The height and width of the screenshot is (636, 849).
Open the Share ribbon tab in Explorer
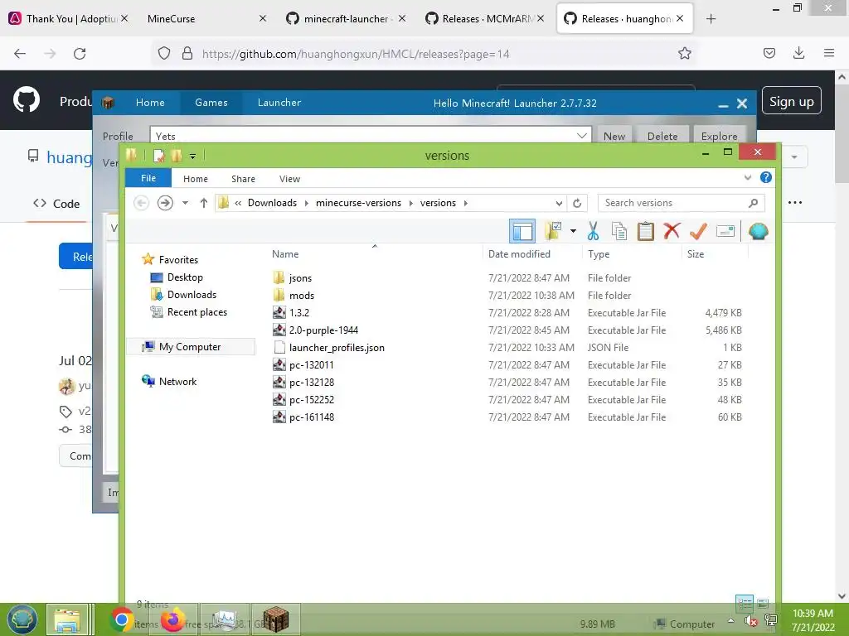tap(243, 179)
